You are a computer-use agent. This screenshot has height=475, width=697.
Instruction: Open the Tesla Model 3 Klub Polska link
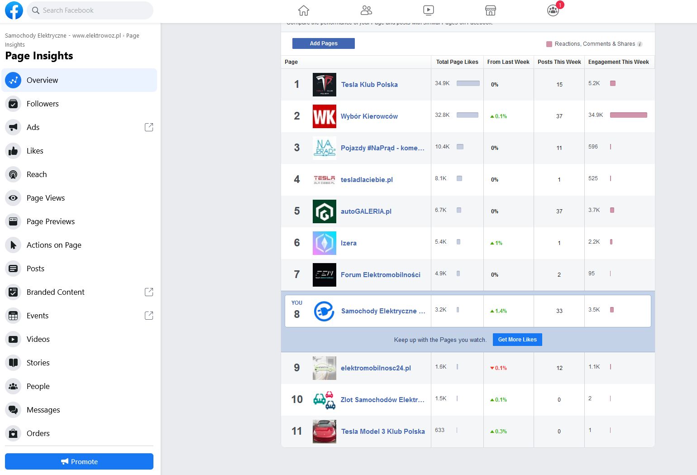[383, 432]
